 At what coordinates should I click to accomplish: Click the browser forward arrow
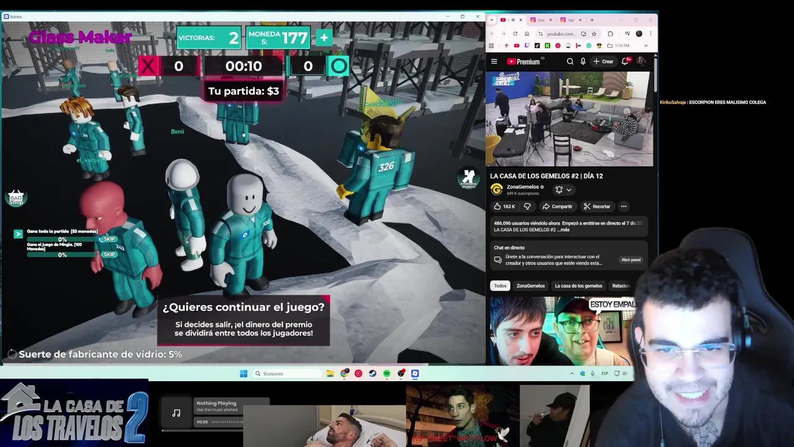(503, 34)
